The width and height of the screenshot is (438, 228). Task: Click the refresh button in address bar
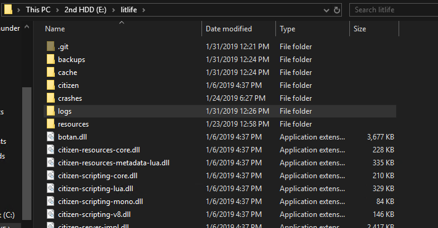(x=337, y=10)
